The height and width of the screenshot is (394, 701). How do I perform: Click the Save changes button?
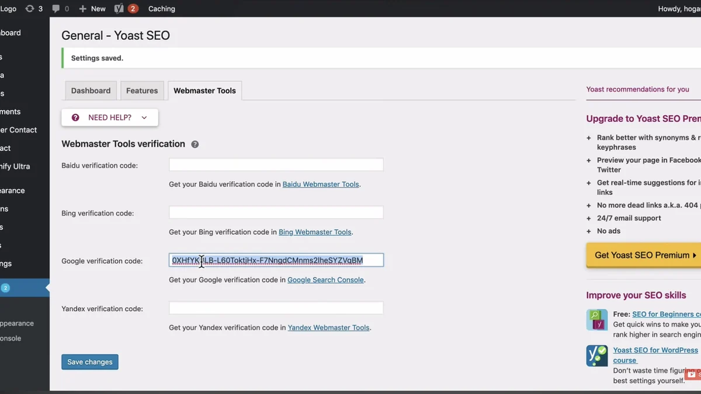click(x=90, y=362)
